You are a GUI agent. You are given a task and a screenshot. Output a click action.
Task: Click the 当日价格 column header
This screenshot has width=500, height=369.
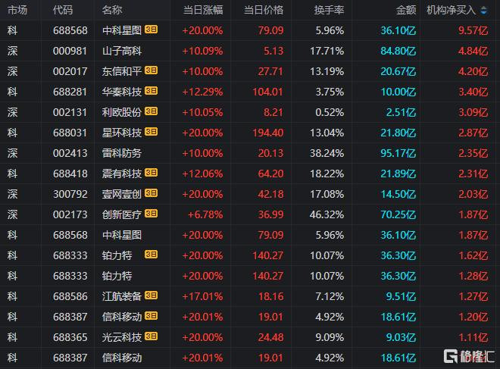tap(264, 11)
